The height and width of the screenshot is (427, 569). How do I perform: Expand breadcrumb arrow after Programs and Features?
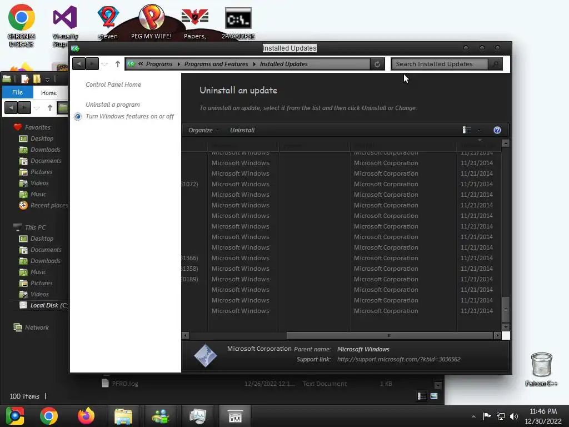pyautogui.click(x=254, y=64)
